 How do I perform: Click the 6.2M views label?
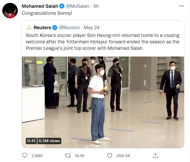click(49, 141)
